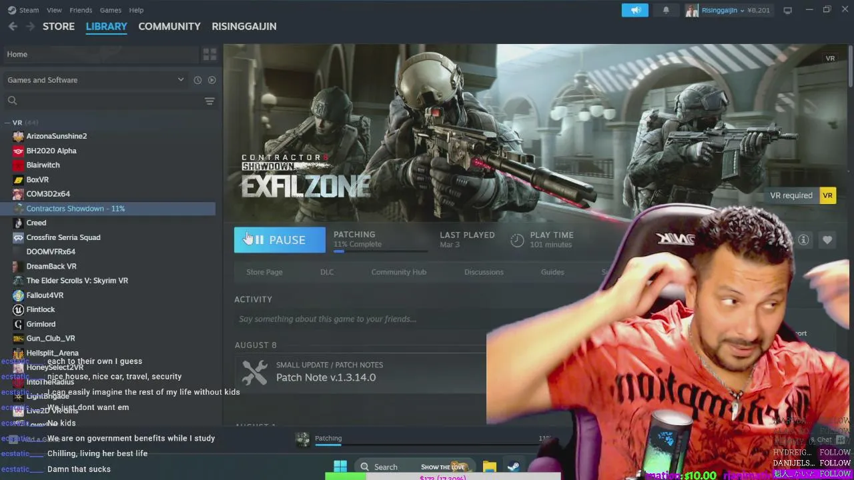Open the game info circle icon
854x480 pixels.
pyautogui.click(x=803, y=240)
